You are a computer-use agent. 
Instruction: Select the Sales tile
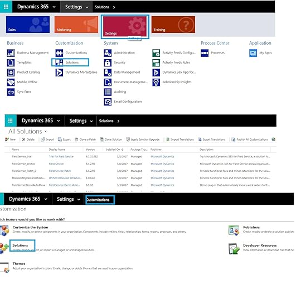click(x=28, y=25)
